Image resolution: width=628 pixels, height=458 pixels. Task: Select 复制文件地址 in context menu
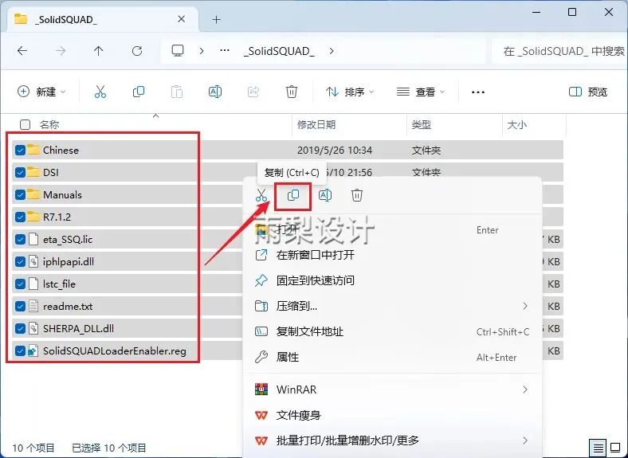tap(392, 332)
